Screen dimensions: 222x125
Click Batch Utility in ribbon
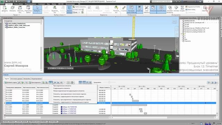[x=190, y=9]
